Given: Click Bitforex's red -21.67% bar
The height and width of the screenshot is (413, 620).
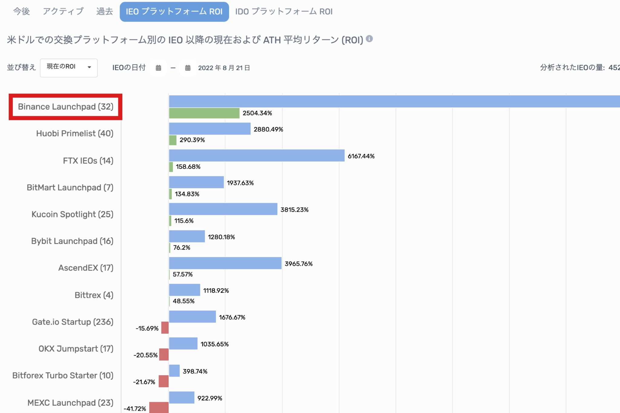Looking at the screenshot, I should pyautogui.click(x=163, y=381).
